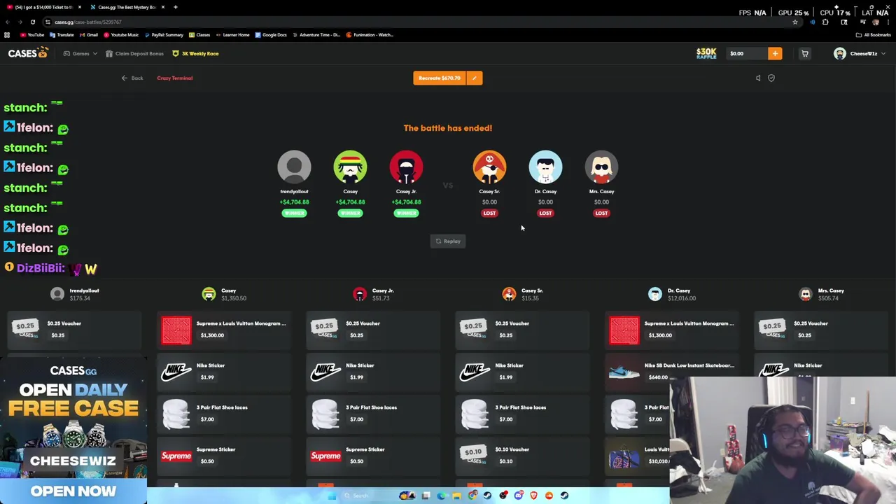Image resolution: width=896 pixels, height=504 pixels.
Task: Open the Gmail bookmark
Action: [x=89, y=34]
